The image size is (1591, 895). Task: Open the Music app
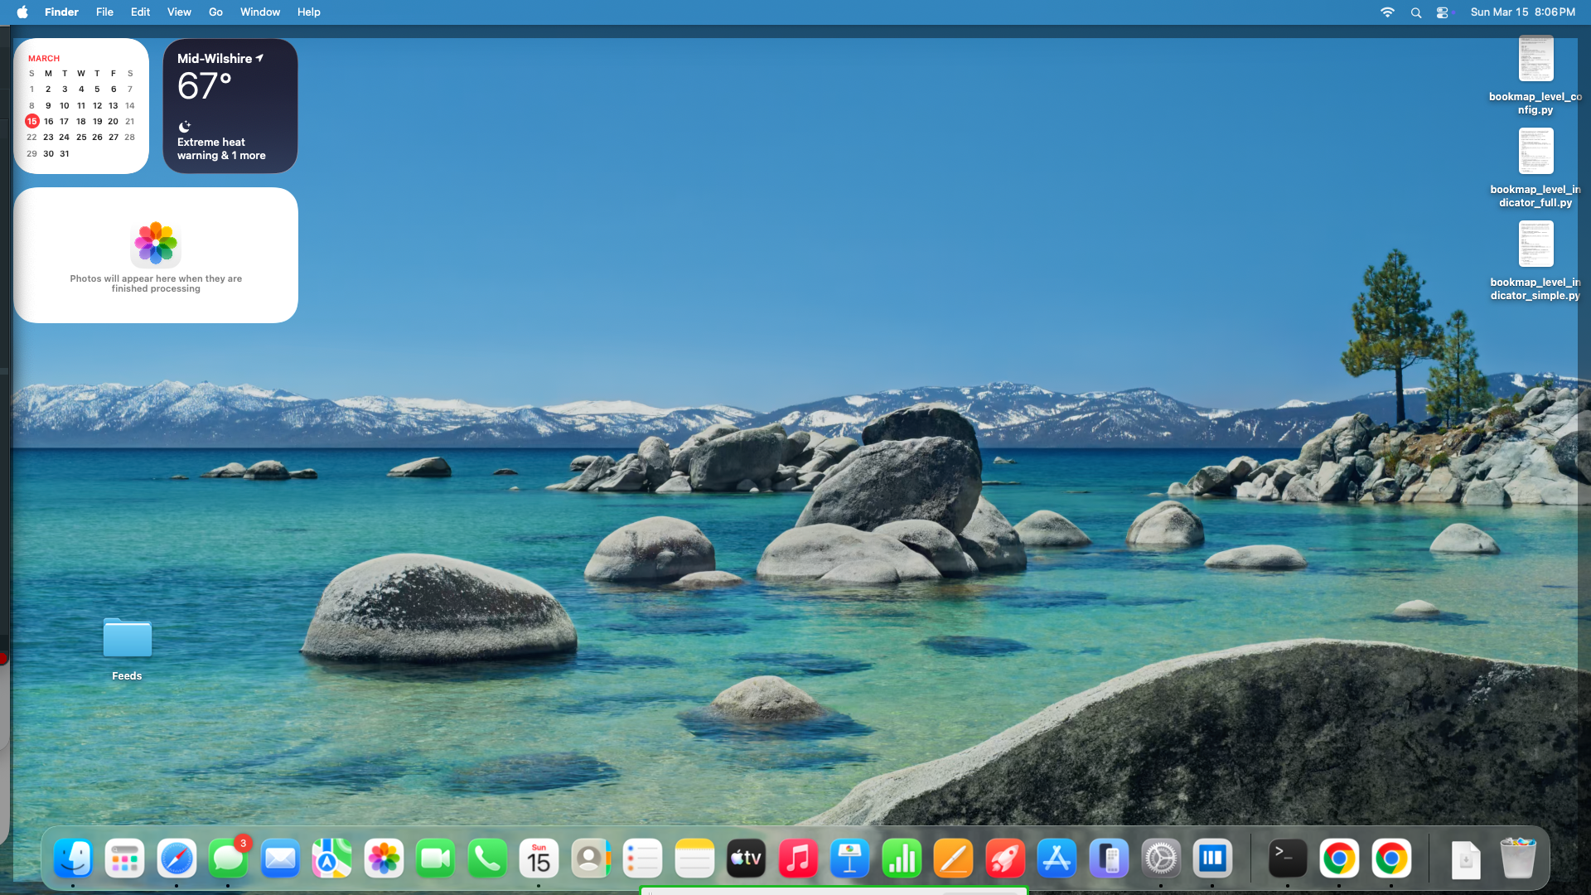point(798,859)
